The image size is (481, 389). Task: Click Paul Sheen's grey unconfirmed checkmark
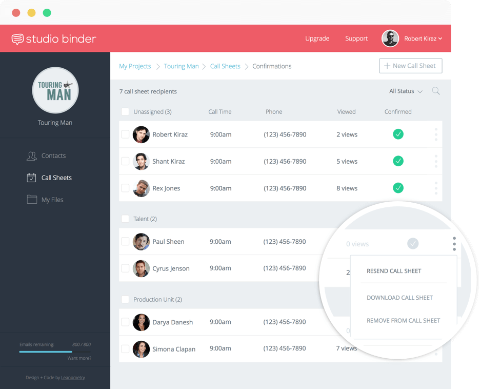[413, 243]
